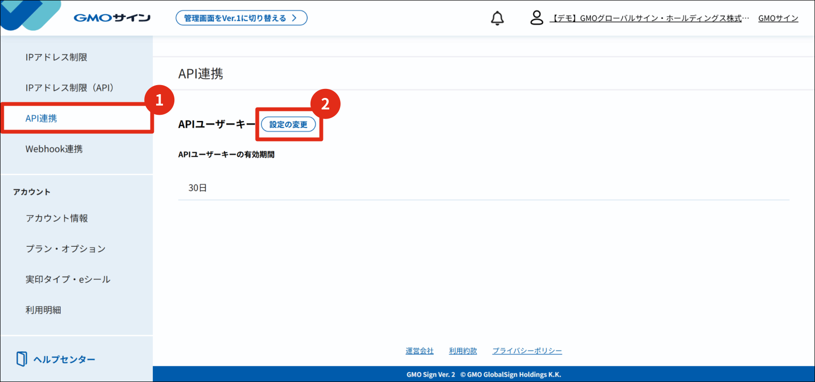Image resolution: width=815 pixels, height=382 pixels.
Task: Click the 運営会社 footer link
Action: click(x=419, y=351)
